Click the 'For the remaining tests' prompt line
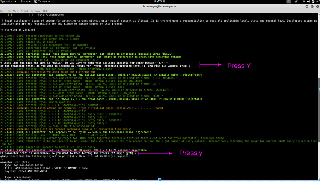This screenshot has height=182, width=320. pos(95,66)
